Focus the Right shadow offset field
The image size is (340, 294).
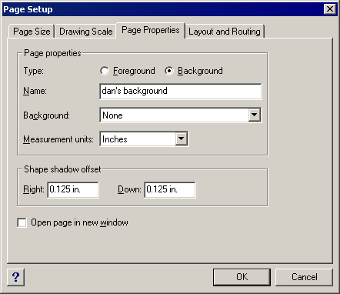coord(73,190)
